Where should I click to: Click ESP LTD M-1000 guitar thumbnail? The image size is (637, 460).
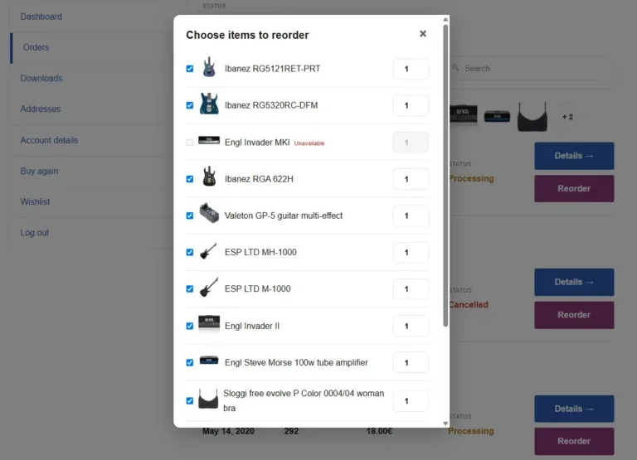pyautogui.click(x=209, y=287)
